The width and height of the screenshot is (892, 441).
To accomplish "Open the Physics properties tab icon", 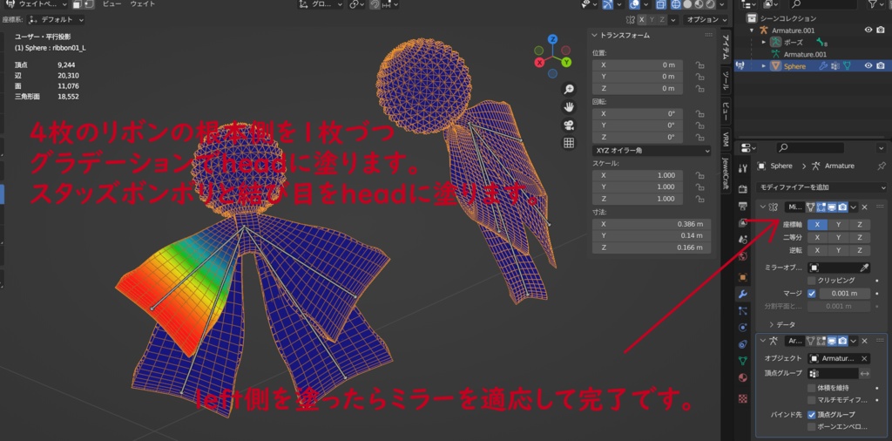I will [x=742, y=328].
